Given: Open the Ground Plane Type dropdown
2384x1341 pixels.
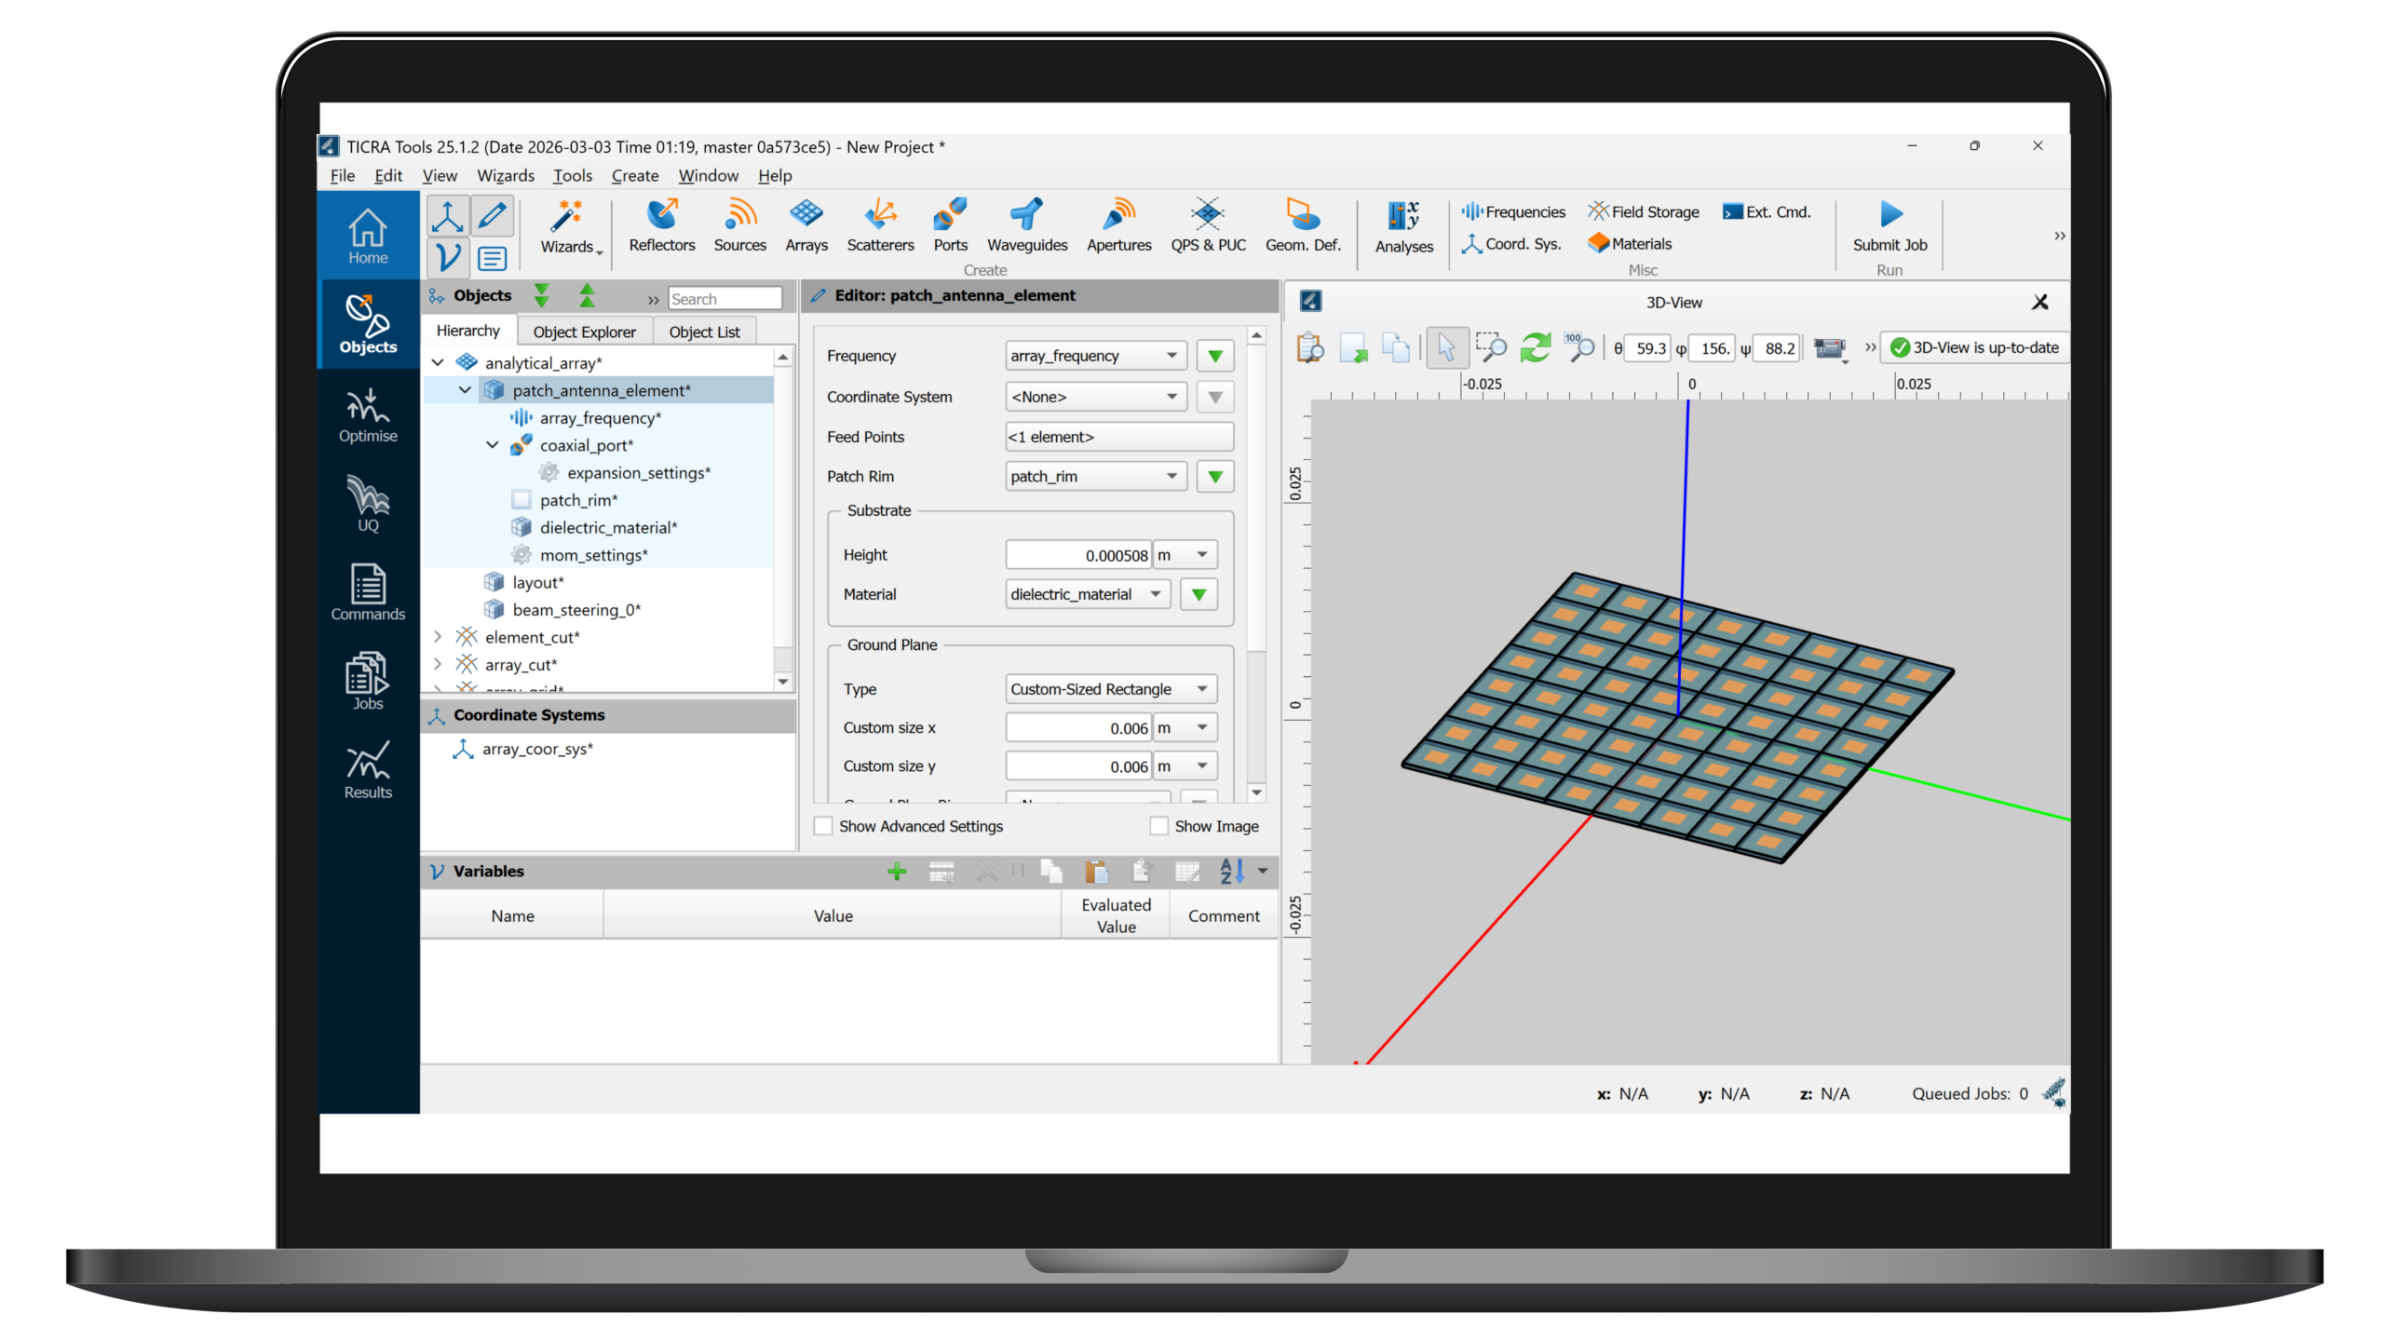Looking at the screenshot, I should point(1111,689).
